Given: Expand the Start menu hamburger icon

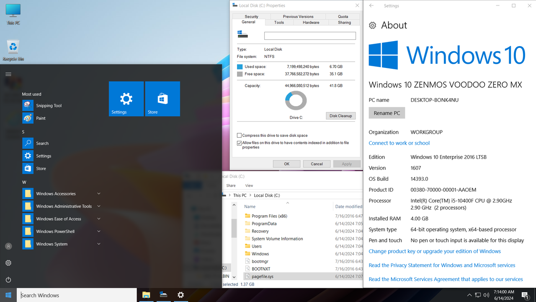Looking at the screenshot, I should pos(8,74).
